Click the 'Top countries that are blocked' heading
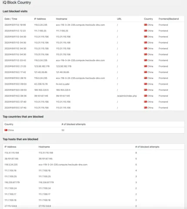Viewport: 187px width, 209px height. 23,116
